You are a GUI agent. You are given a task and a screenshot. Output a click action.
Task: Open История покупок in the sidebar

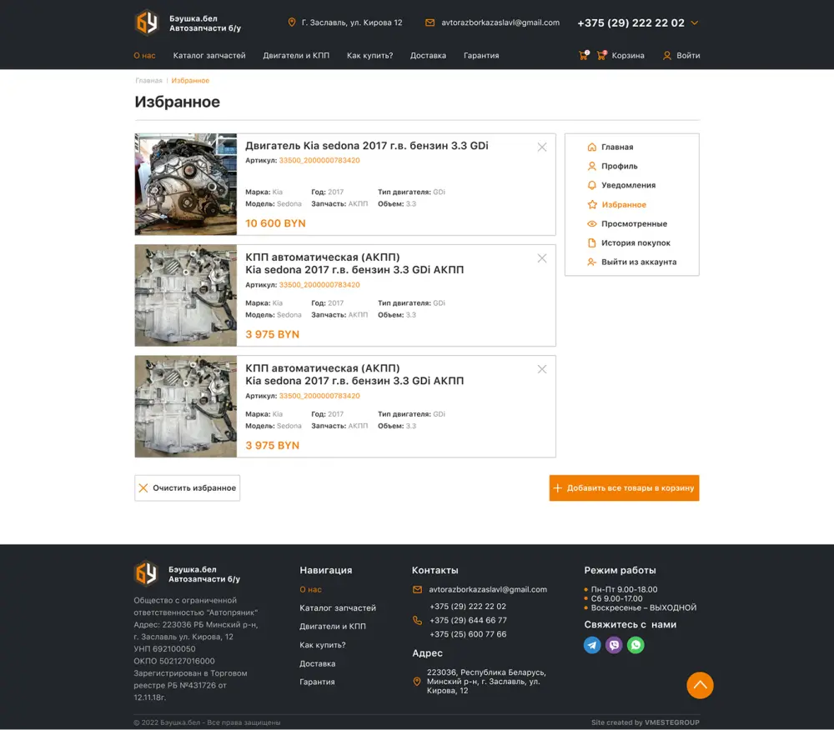636,242
